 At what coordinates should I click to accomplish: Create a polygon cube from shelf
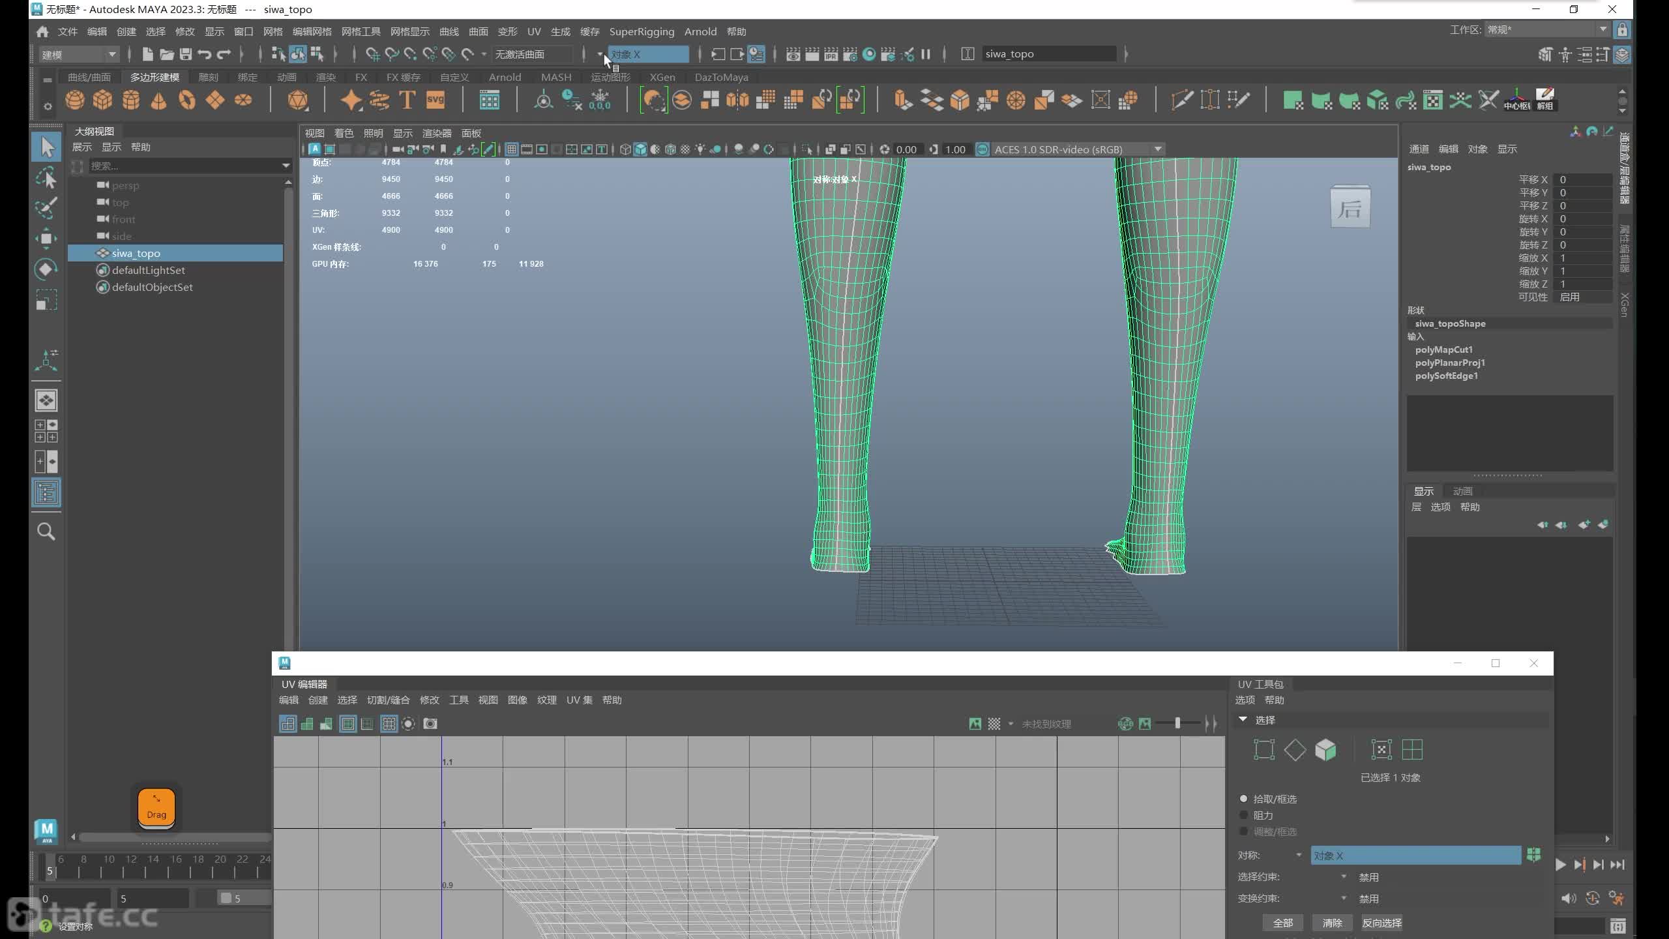coord(103,100)
